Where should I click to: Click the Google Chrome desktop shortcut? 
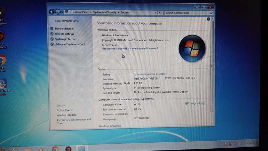(3, 63)
